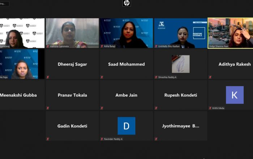The width and height of the screenshot is (253, 159).
Task: Select Mahitha Sammeta's video tile
Action: [72, 33]
